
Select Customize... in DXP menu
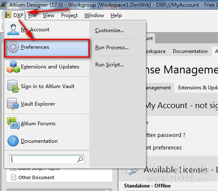(x=109, y=31)
